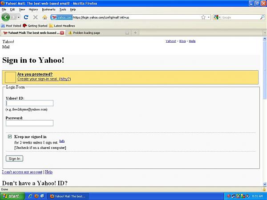Click the Password field

[x=29, y=123]
